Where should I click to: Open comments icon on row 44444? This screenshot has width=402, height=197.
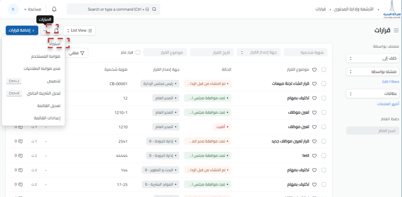[21, 156]
